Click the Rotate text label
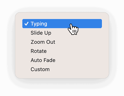 coord(39,51)
